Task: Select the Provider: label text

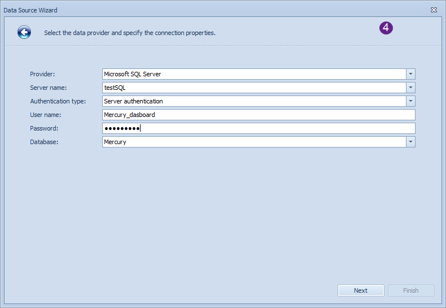Action: 42,74
